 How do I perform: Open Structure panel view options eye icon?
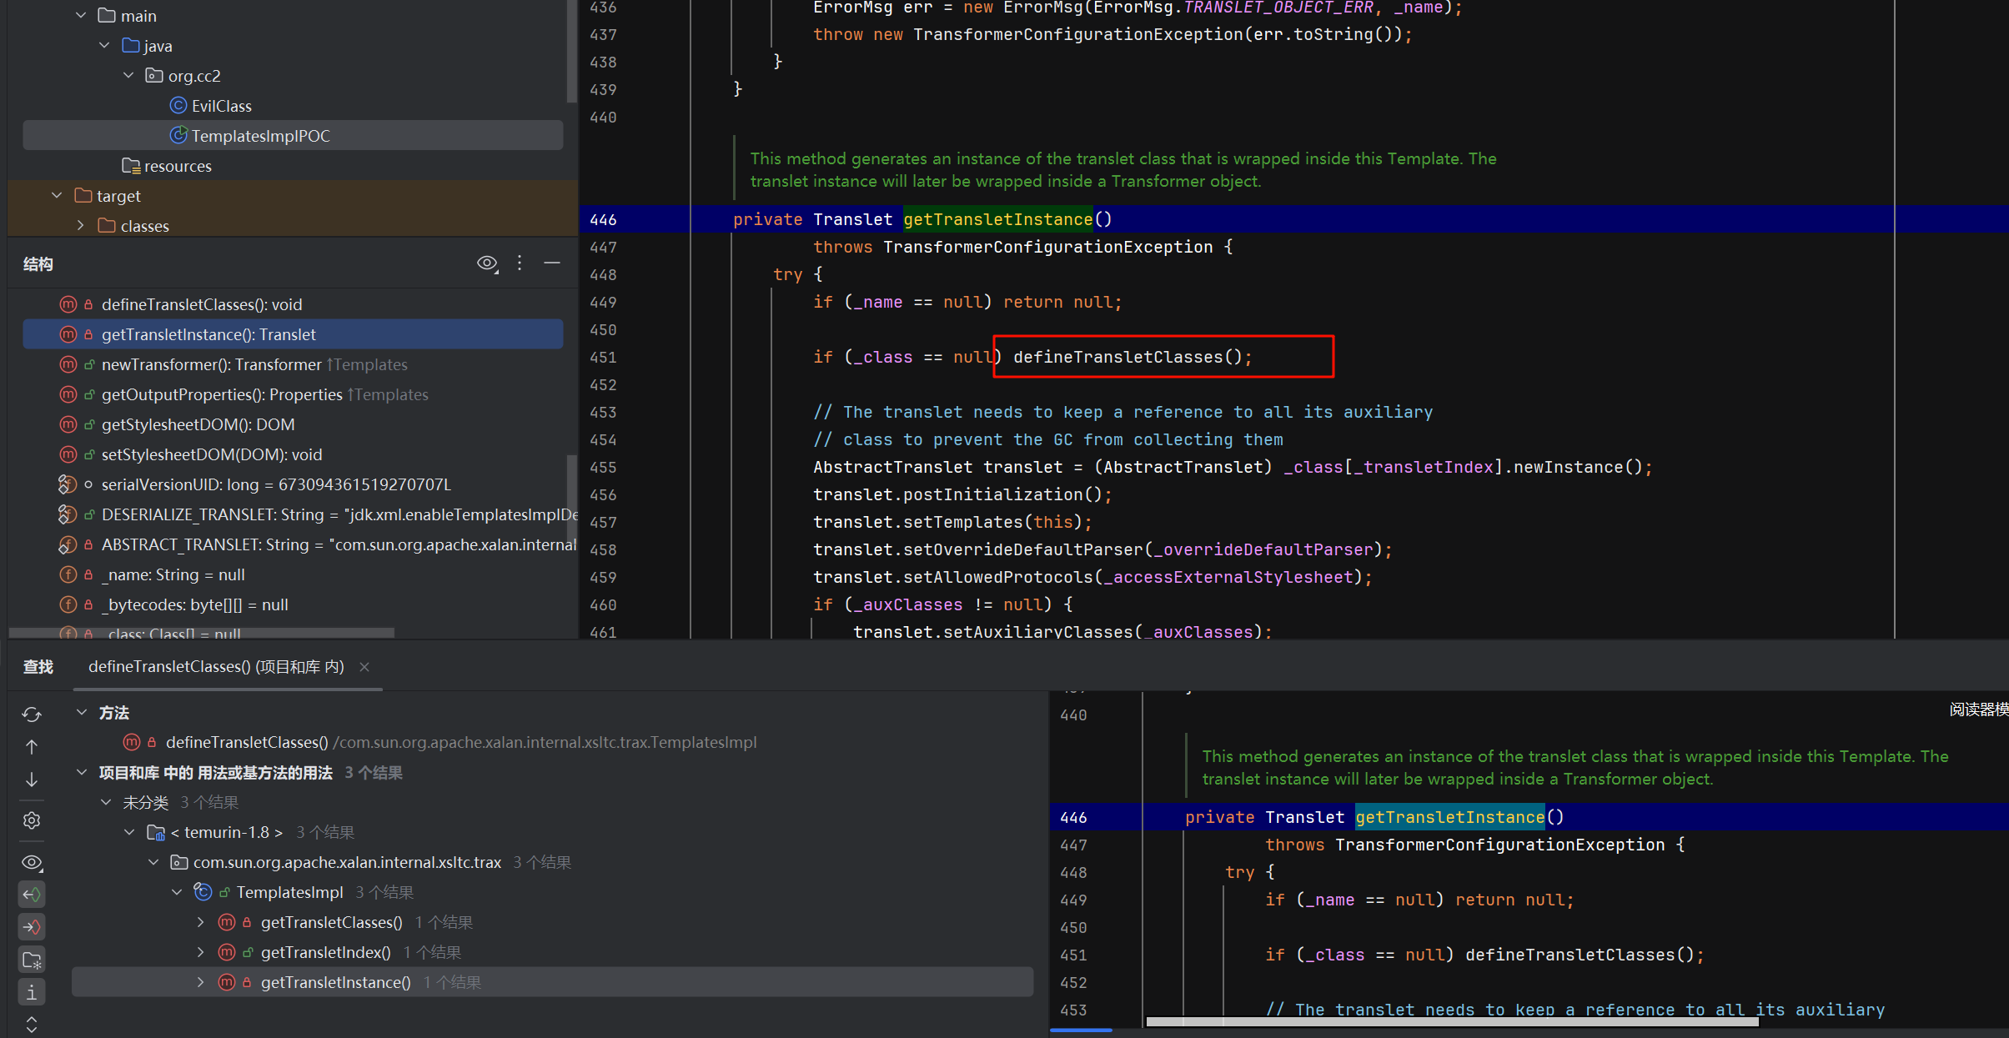coord(487,263)
